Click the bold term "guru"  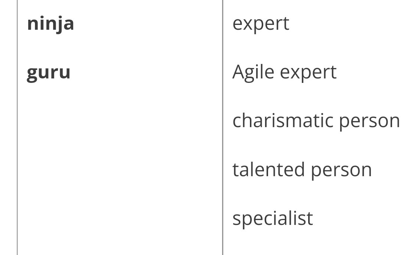tap(48, 72)
